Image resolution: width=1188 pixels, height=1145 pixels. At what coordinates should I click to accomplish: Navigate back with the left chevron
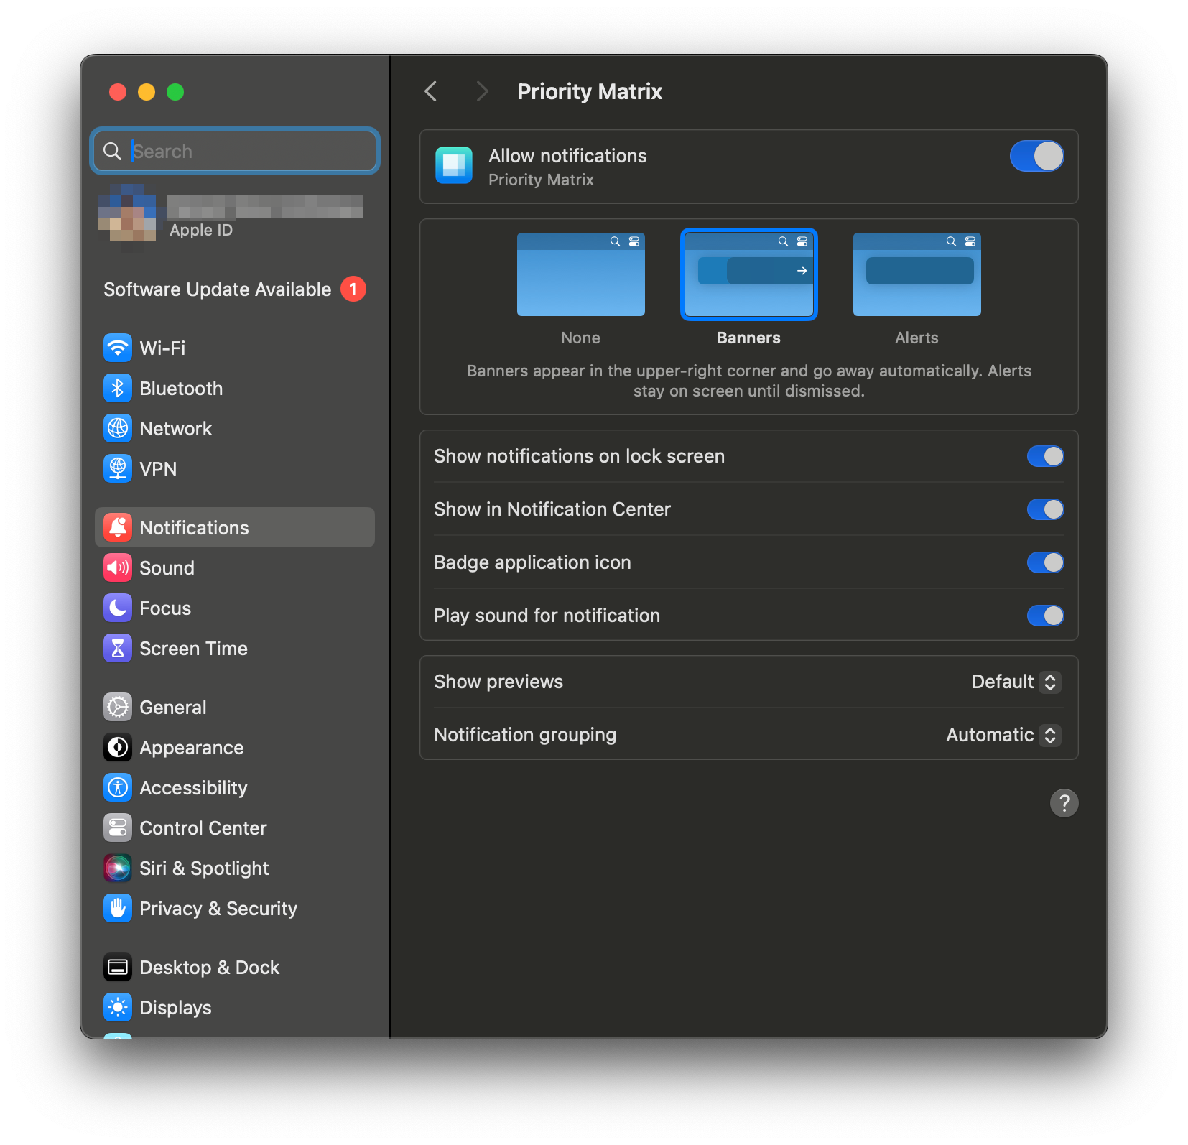coord(430,91)
